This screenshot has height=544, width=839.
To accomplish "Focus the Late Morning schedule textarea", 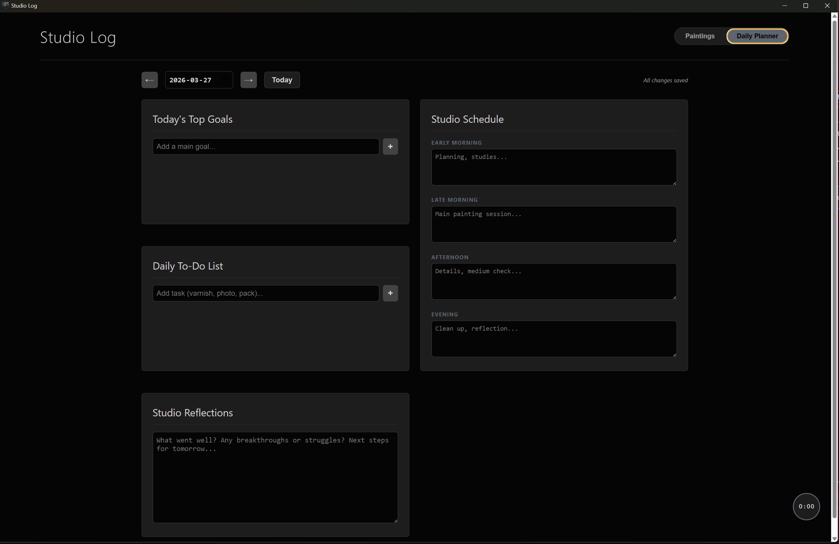I will point(554,224).
